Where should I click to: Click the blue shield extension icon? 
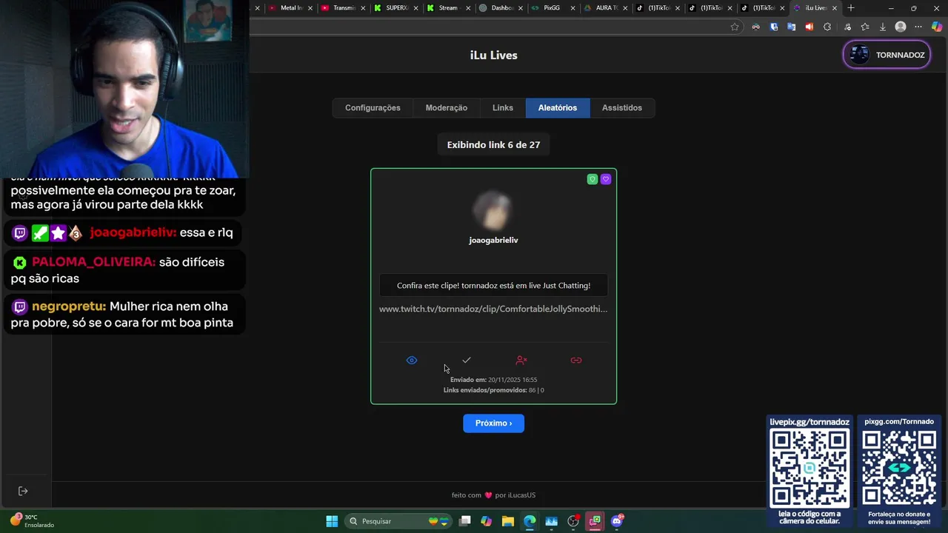tap(774, 27)
